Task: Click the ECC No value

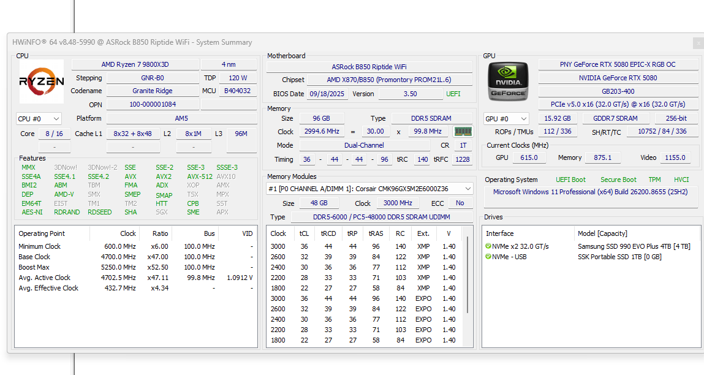Action: click(x=460, y=203)
